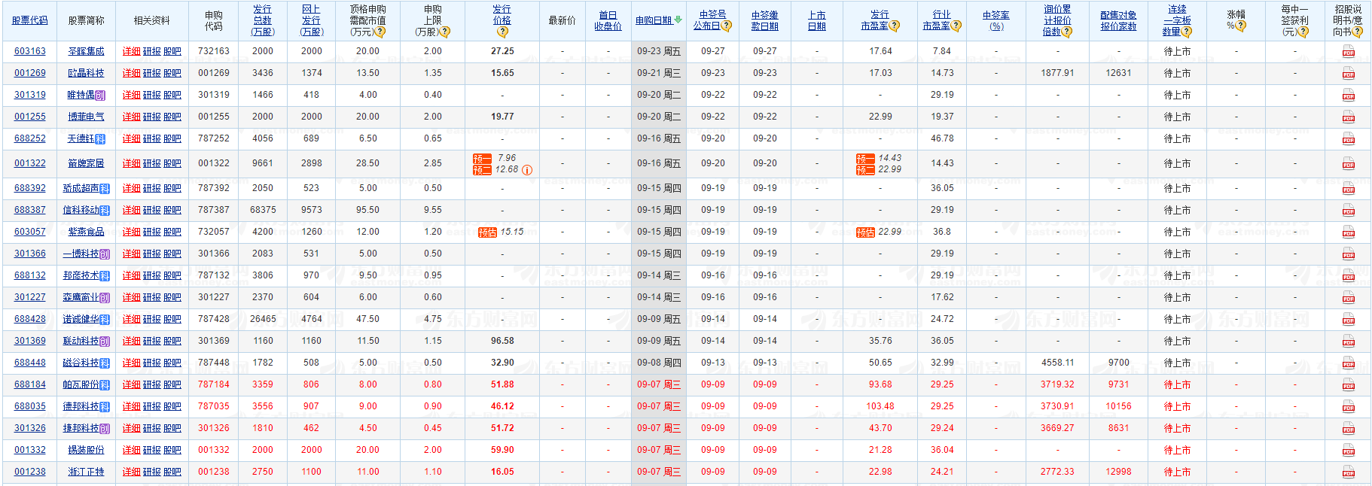Select subscription code 787387

(214, 210)
